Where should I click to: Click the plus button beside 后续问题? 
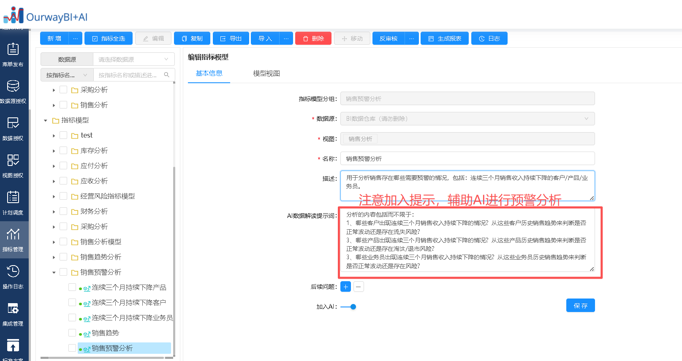pyautogui.click(x=345, y=287)
